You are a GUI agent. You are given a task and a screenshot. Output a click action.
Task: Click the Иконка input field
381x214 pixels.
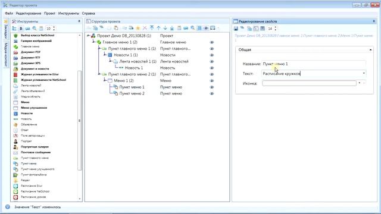point(309,83)
